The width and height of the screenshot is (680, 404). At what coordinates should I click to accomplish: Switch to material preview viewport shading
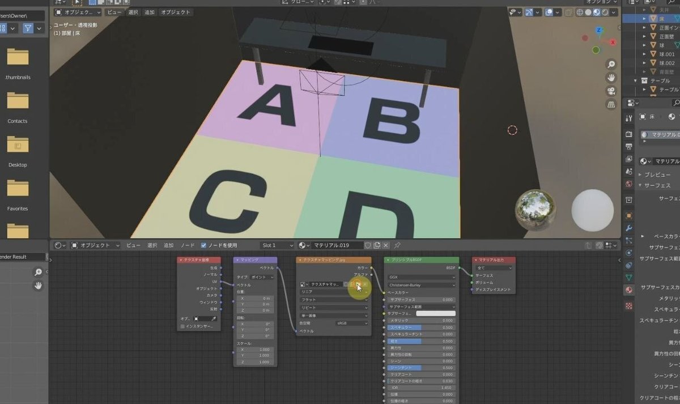(597, 12)
